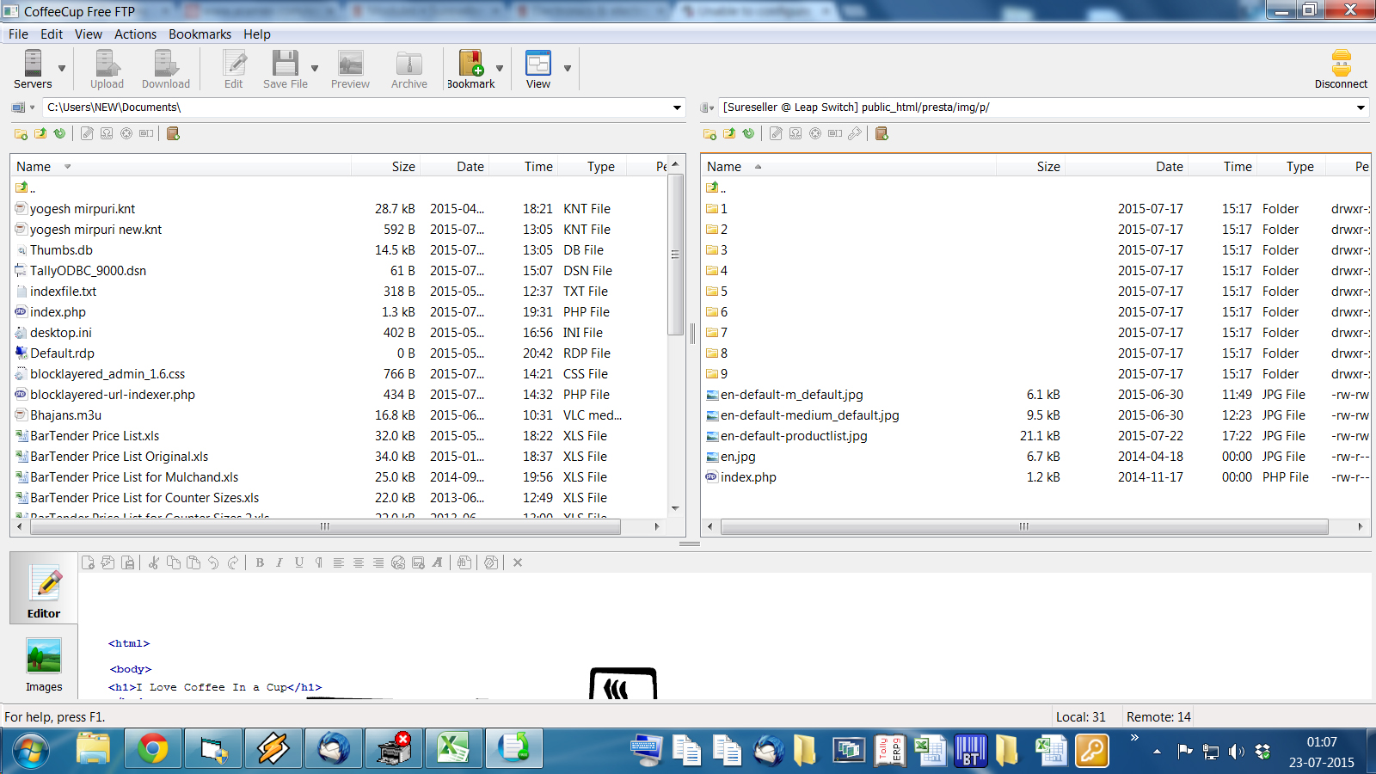Open the Bookmarks menu
This screenshot has width=1376, height=774.
pyautogui.click(x=200, y=34)
